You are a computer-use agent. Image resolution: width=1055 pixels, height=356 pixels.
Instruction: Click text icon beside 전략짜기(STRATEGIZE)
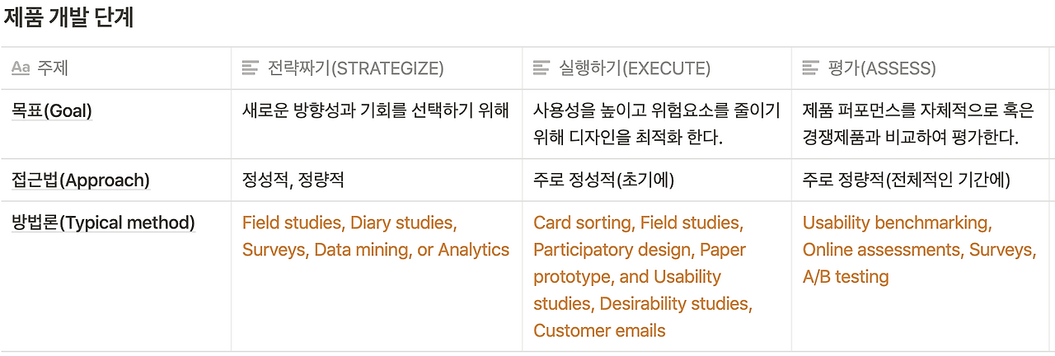point(251,68)
